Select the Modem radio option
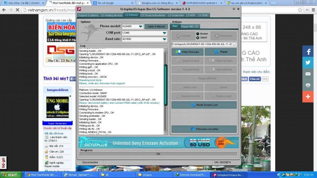Screen dimensions: 317x178 pos(198,34)
